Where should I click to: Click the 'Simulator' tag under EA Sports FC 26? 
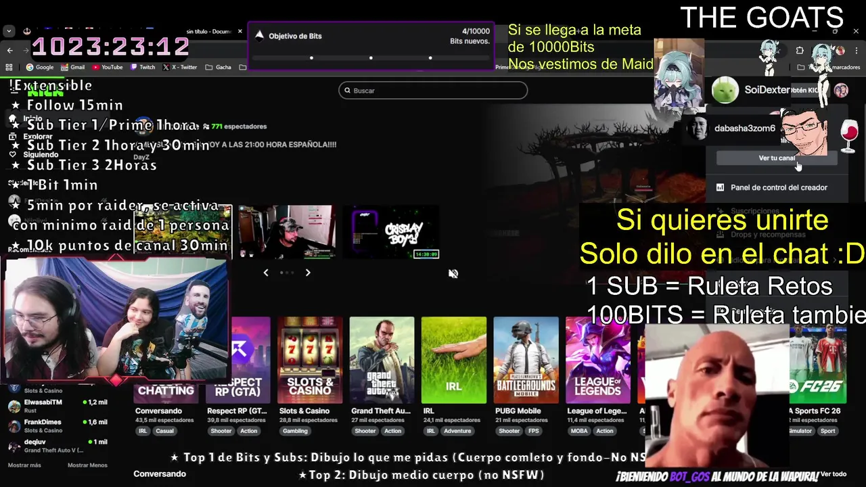[x=800, y=431]
